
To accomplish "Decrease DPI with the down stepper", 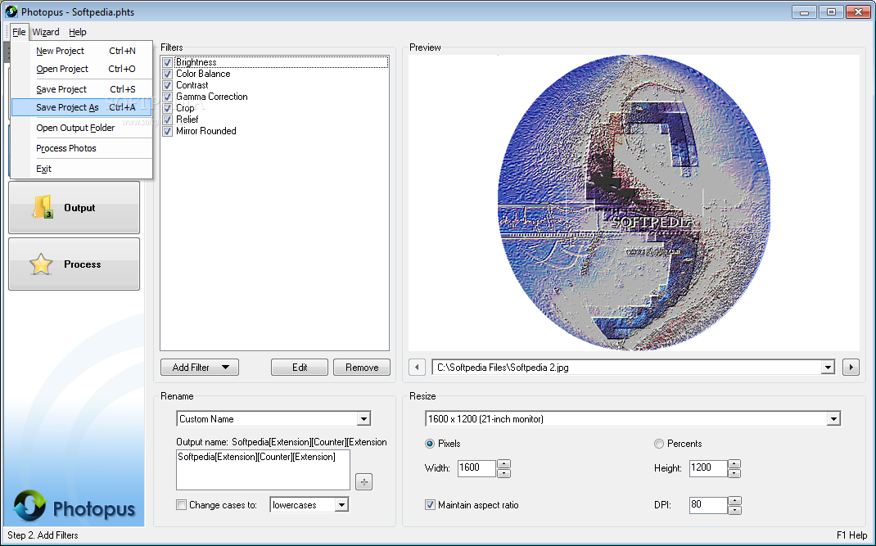I will point(734,510).
